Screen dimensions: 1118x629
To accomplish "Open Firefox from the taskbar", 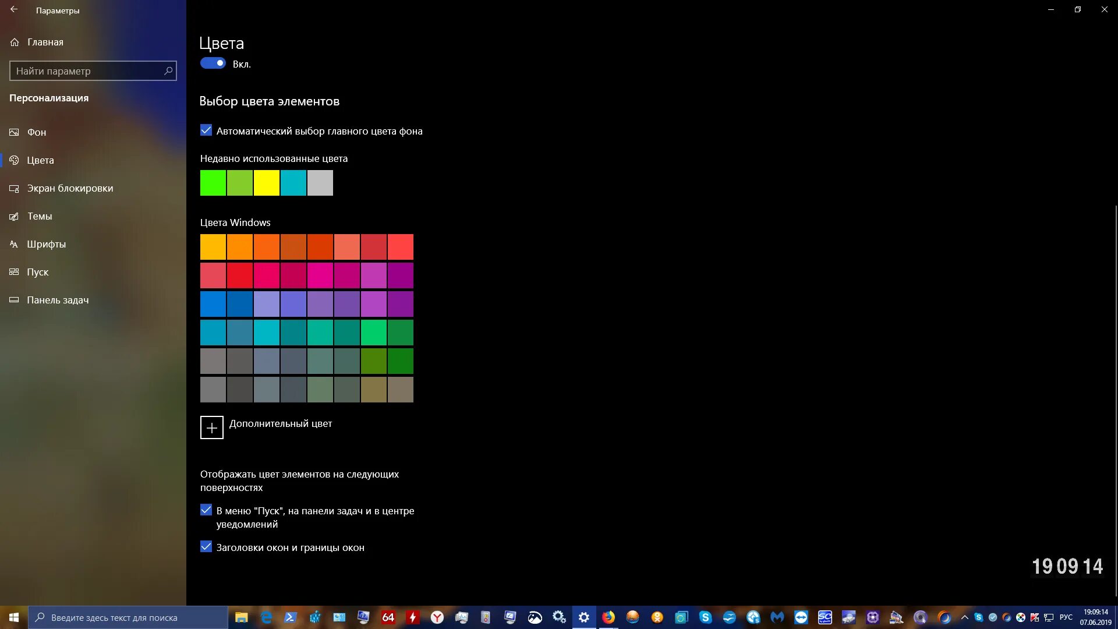I will 608,617.
